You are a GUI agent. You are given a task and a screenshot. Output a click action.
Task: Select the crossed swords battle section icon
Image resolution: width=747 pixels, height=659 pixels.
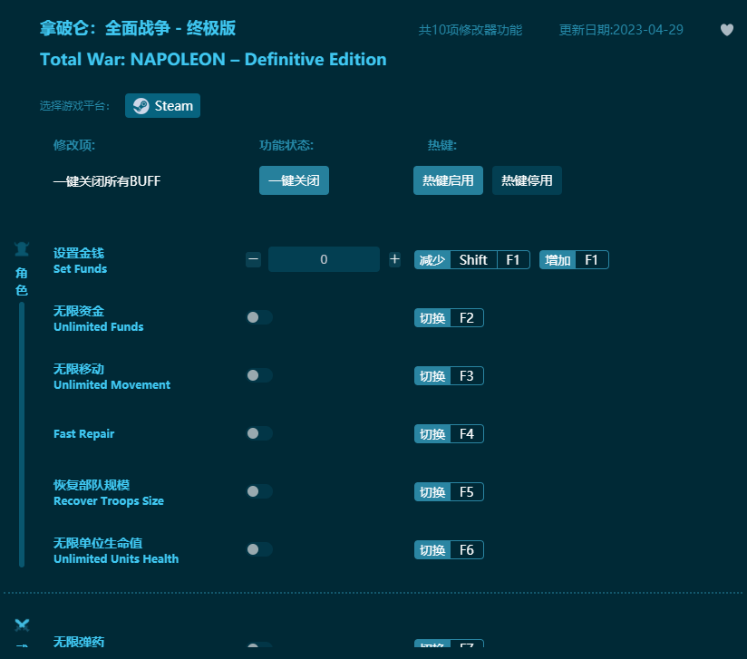coord(21,625)
